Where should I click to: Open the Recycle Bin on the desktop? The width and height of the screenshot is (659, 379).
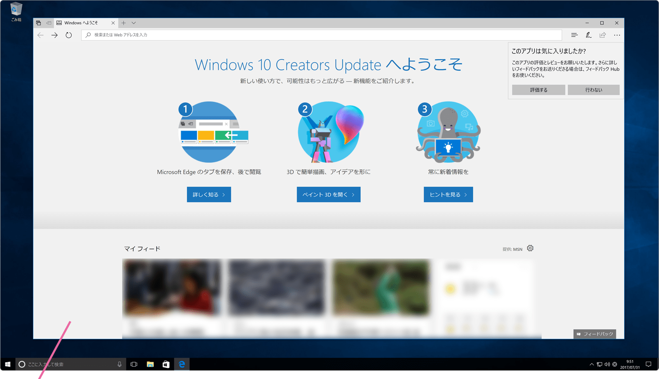coord(16,12)
